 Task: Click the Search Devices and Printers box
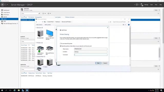click(x=120, y=22)
